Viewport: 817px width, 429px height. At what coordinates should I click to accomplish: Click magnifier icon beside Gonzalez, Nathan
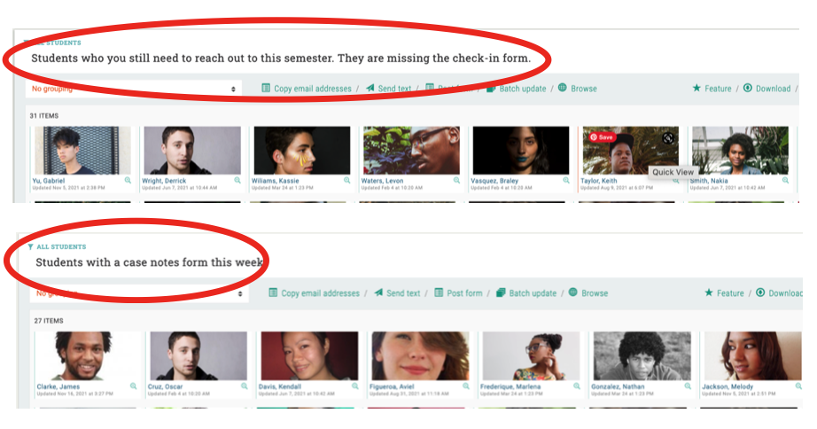[688, 386]
